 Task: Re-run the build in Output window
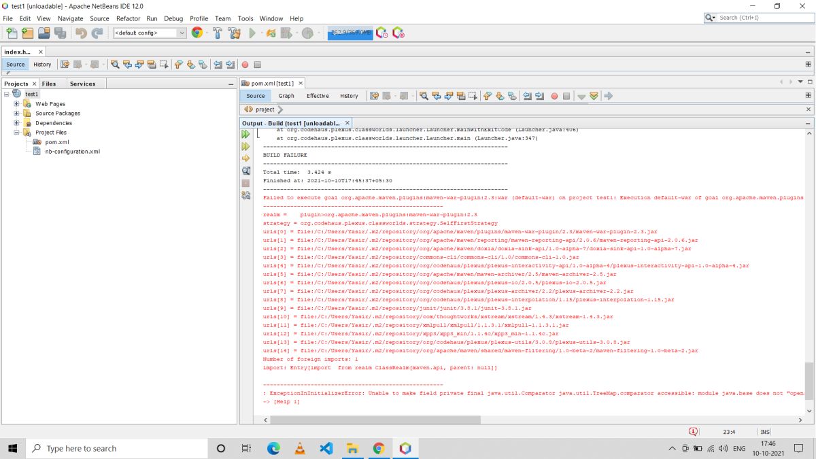tap(246, 135)
